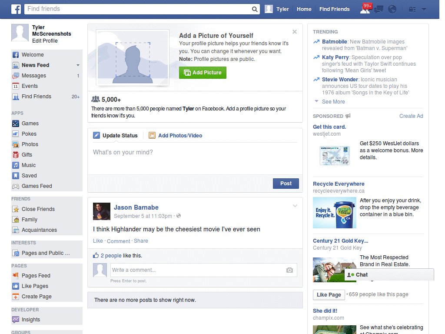445x334 pixels.
Task: Open the Chat bar
Action: [389, 275]
